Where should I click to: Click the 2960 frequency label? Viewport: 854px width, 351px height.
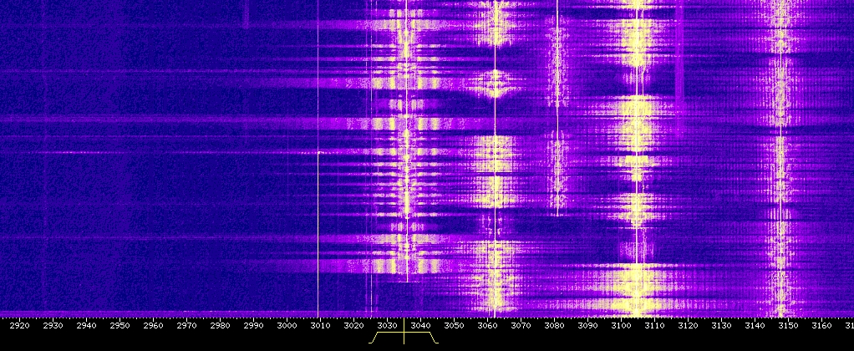coord(153,326)
